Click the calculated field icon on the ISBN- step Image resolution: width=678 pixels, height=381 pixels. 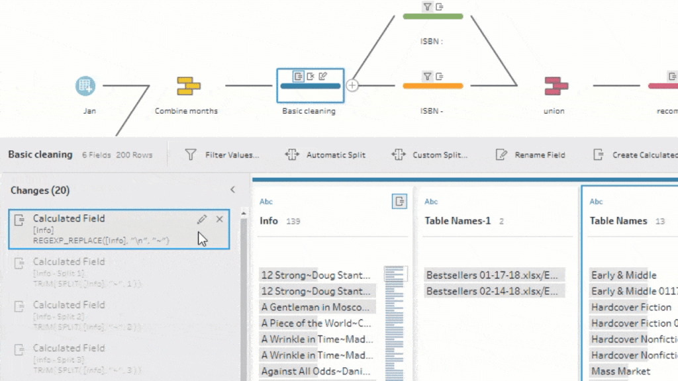click(x=439, y=75)
